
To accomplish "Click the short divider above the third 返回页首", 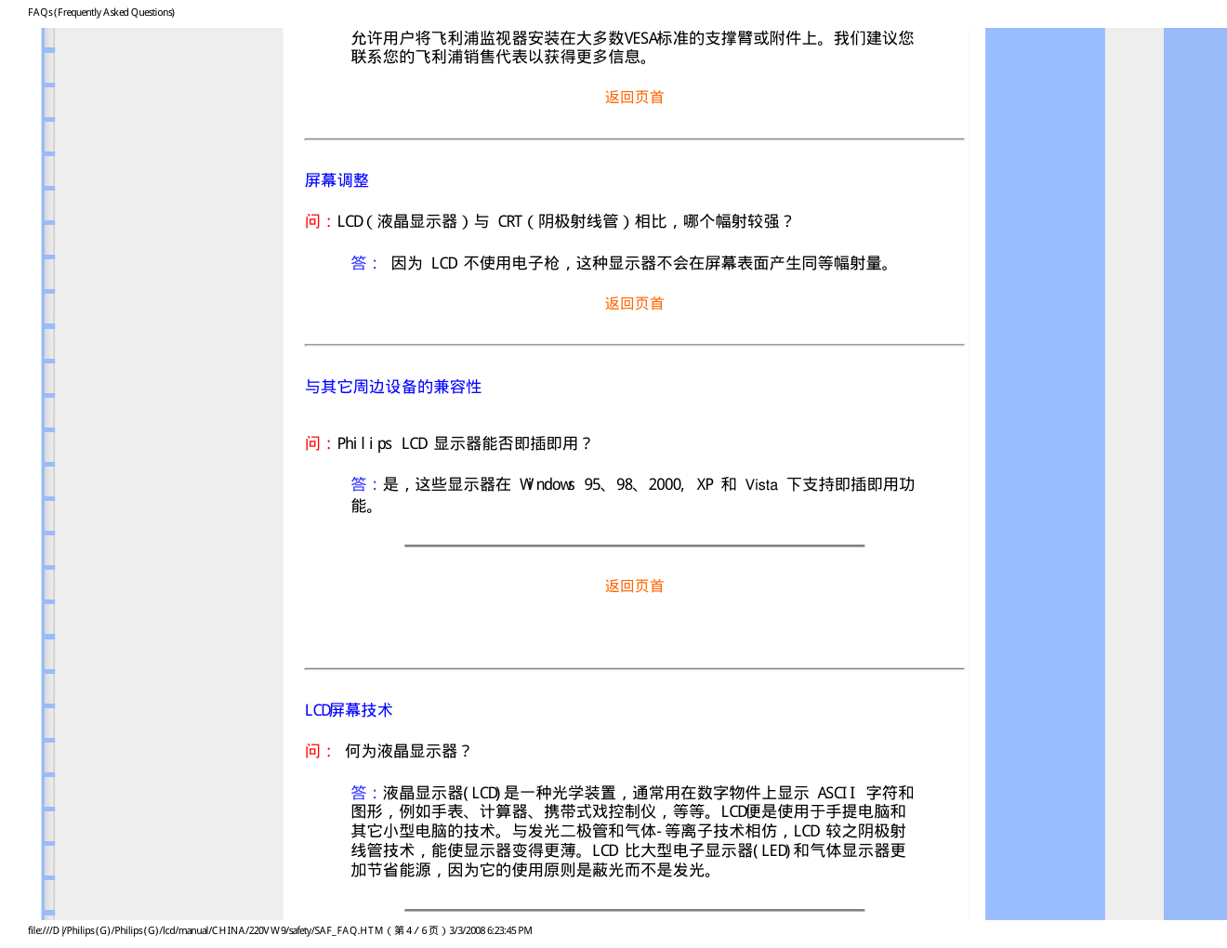I will tap(634, 546).
